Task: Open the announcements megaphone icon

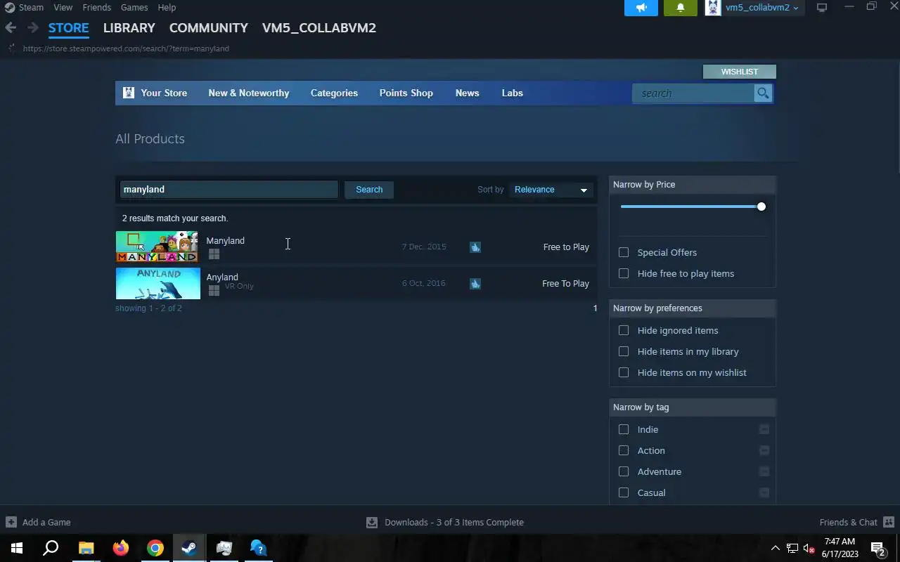Action: [x=641, y=8]
